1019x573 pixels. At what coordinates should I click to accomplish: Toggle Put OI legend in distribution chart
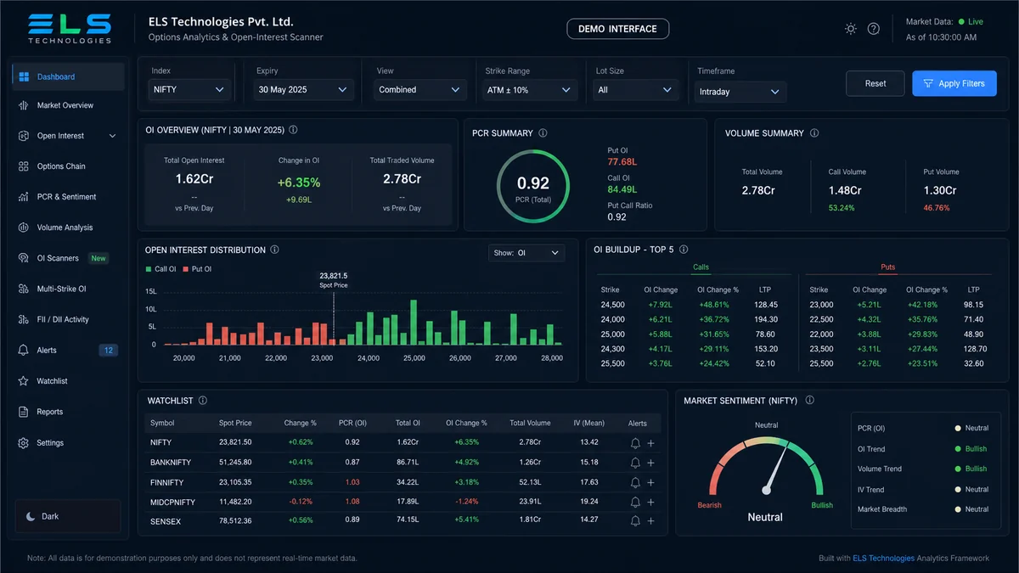[x=196, y=269]
